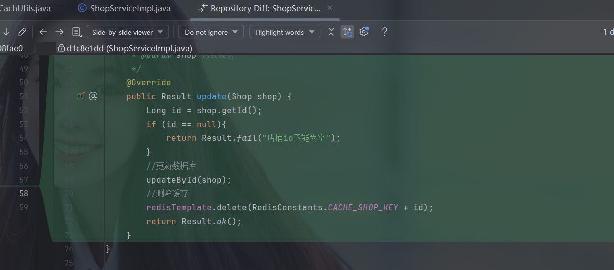
Task: Open diff settings gear icon
Action: [364, 32]
